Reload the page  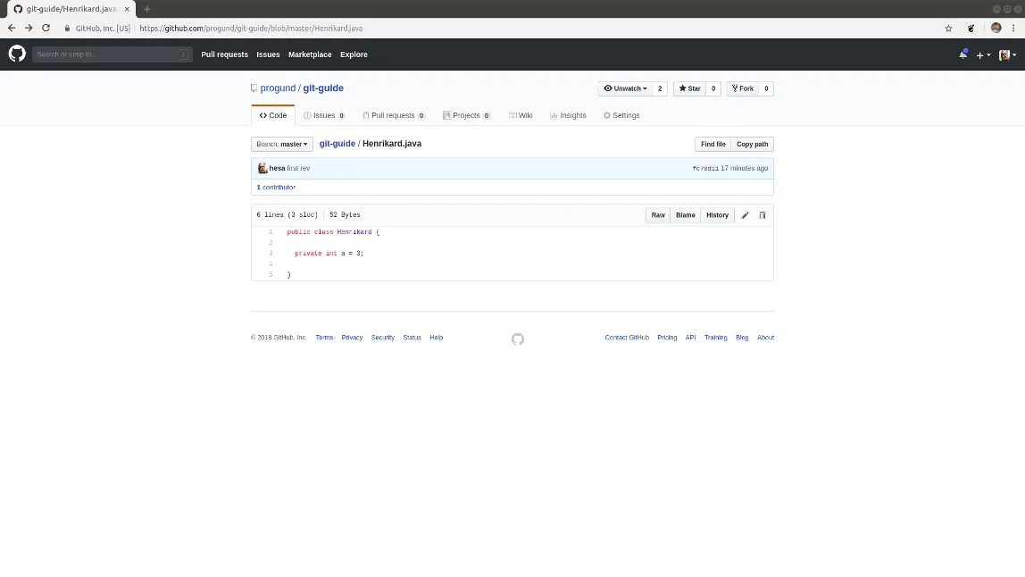pos(46,28)
